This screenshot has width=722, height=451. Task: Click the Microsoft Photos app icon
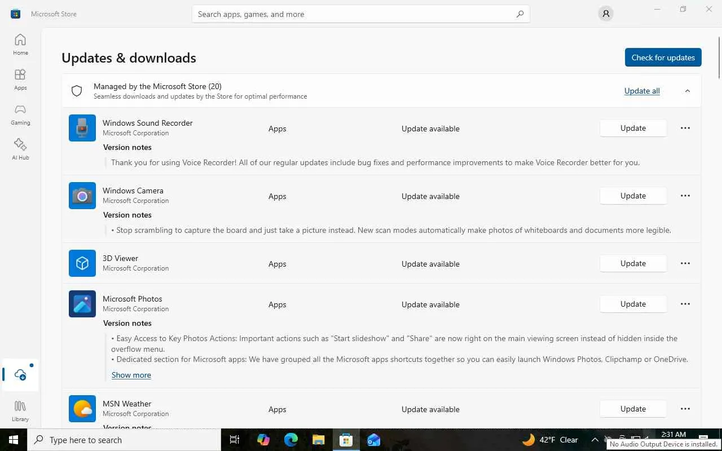pyautogui.click(x=82, y=304)
